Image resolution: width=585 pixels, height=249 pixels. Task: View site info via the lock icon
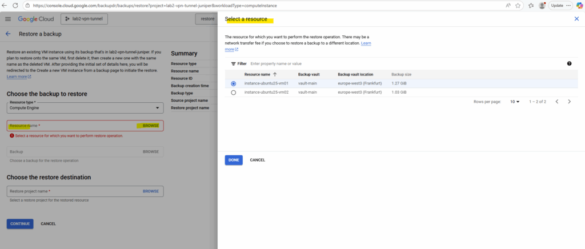point(28,6)
